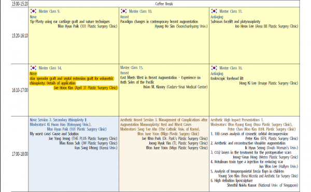Select Brian M. Kinney speaker name
This screenshot has height=192, width=311.
[x=154, y=87]
